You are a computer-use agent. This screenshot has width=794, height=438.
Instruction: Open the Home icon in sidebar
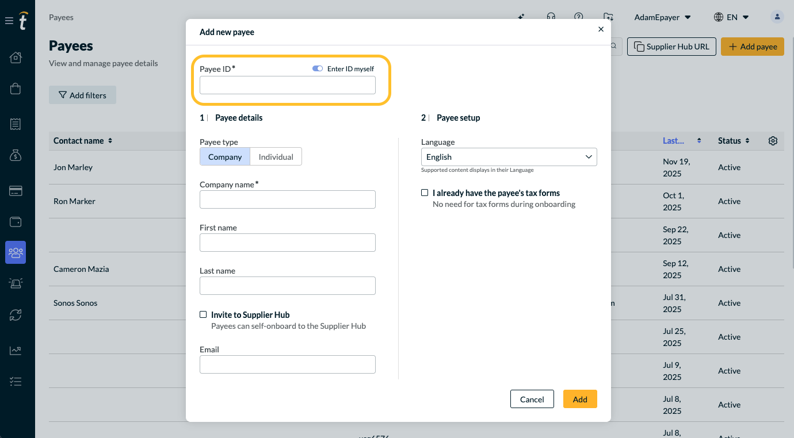click(x=16, y=57)
